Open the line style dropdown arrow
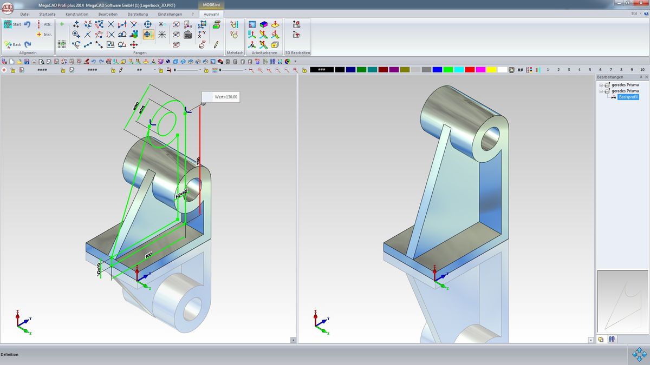The image size is (650, 365). pos(200,70)
